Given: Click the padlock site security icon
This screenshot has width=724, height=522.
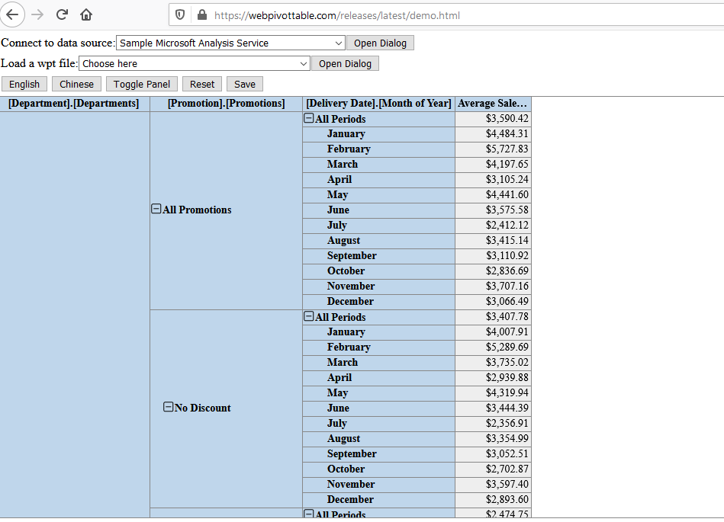Looking at the screenshot, I should tap(202, 14).
